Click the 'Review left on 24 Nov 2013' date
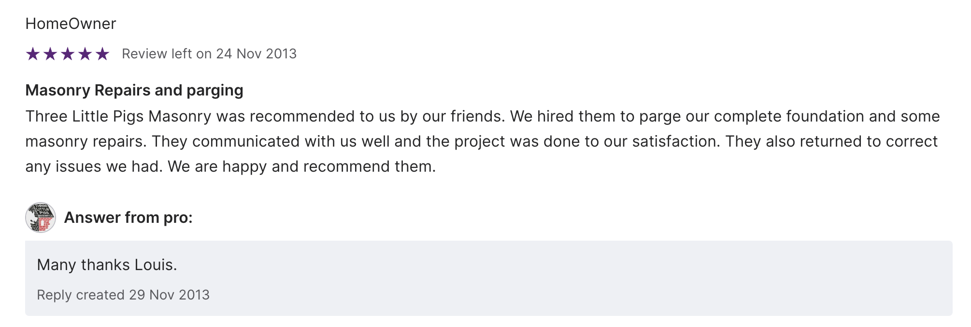971x327 pixels. [209, 54]
